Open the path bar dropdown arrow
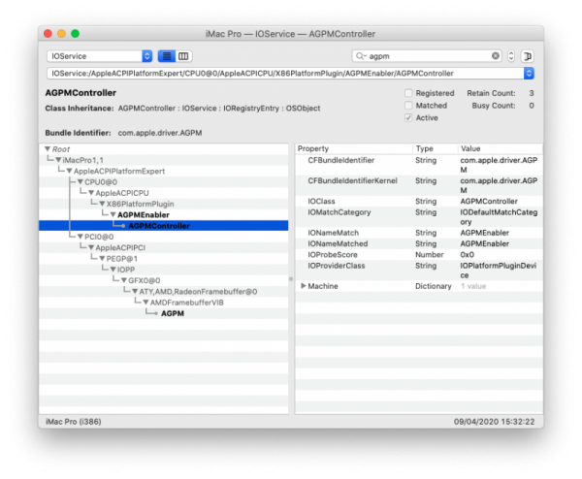This screenshot has height=479, width=582. coord(529,73)
